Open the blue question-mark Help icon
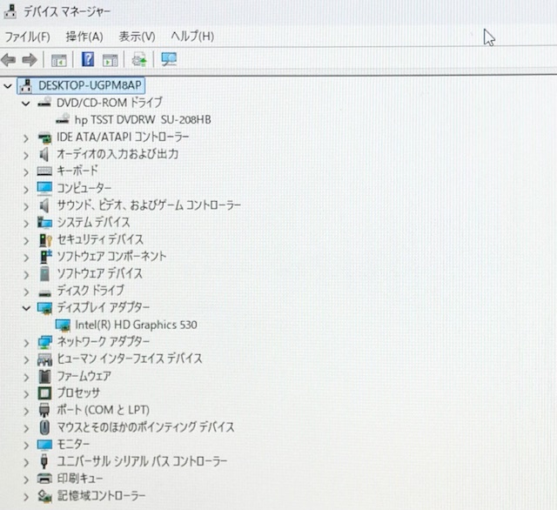Viewport: 557px width, 510px height. click(x=88, y=59)
